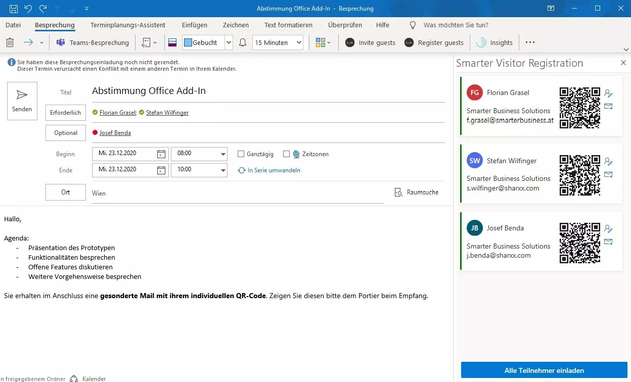Click the Senden button
Image resolution: width=631 pixels, height=382 pixels.
pyautogui.click(x=22, y=101)
